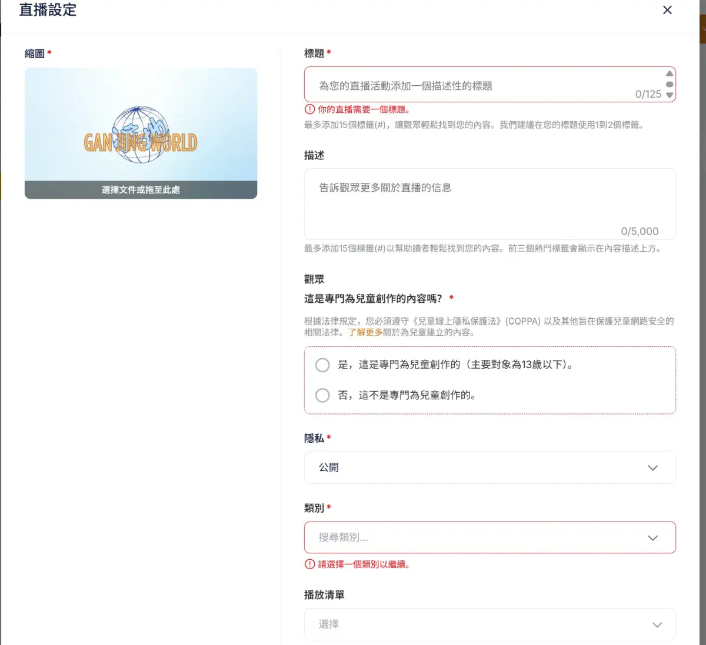Close the 直播設定 dialog

[x=667, y=10]
